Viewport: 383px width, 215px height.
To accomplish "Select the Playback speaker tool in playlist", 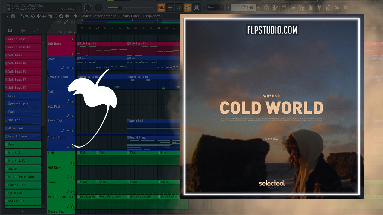I will [67, 16].
